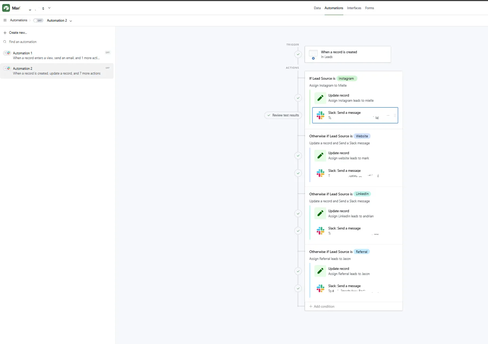Click the Automations breadcrumb link
Viewport: 488px width, 344px height.
coord(19,21)
